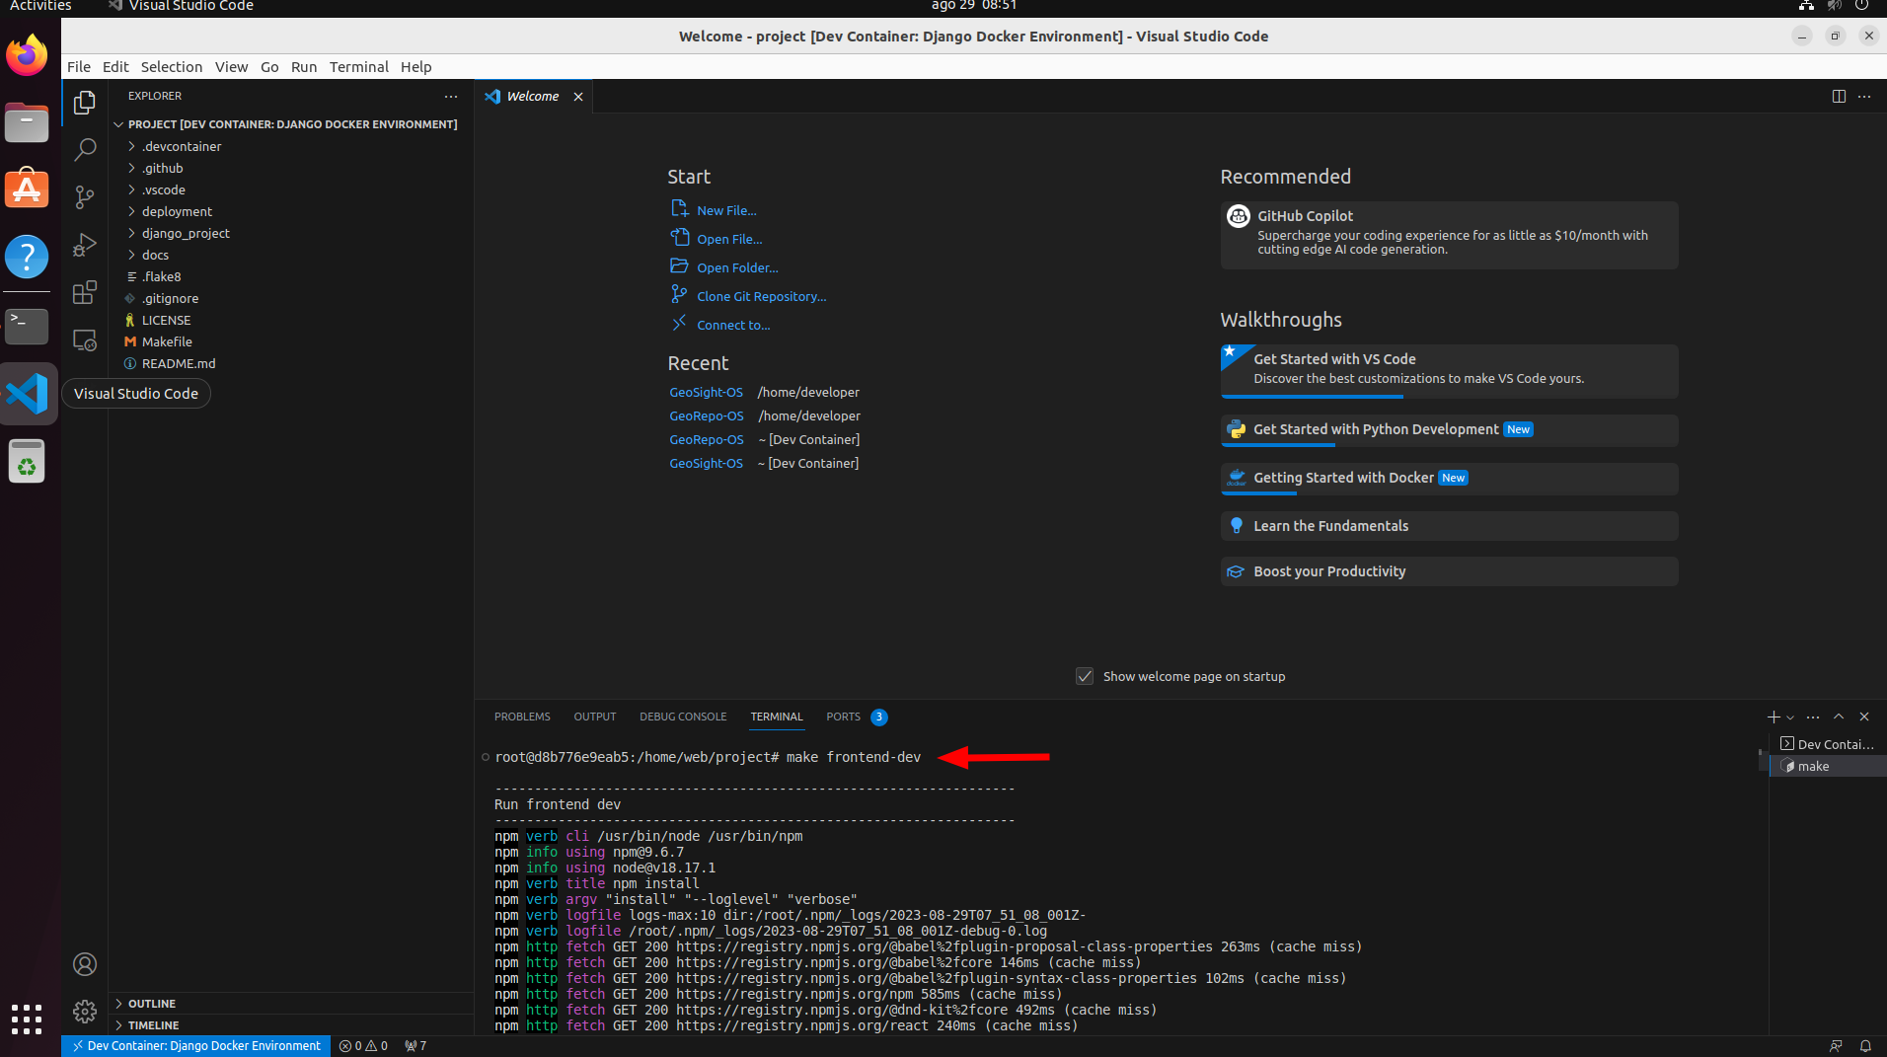Open the terminal launch profile dropdown
1887x1057 pixels.
(x=1790, y=717)
